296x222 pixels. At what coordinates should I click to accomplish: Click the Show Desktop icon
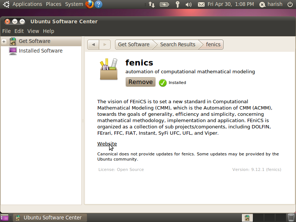[x=4, y=218]
